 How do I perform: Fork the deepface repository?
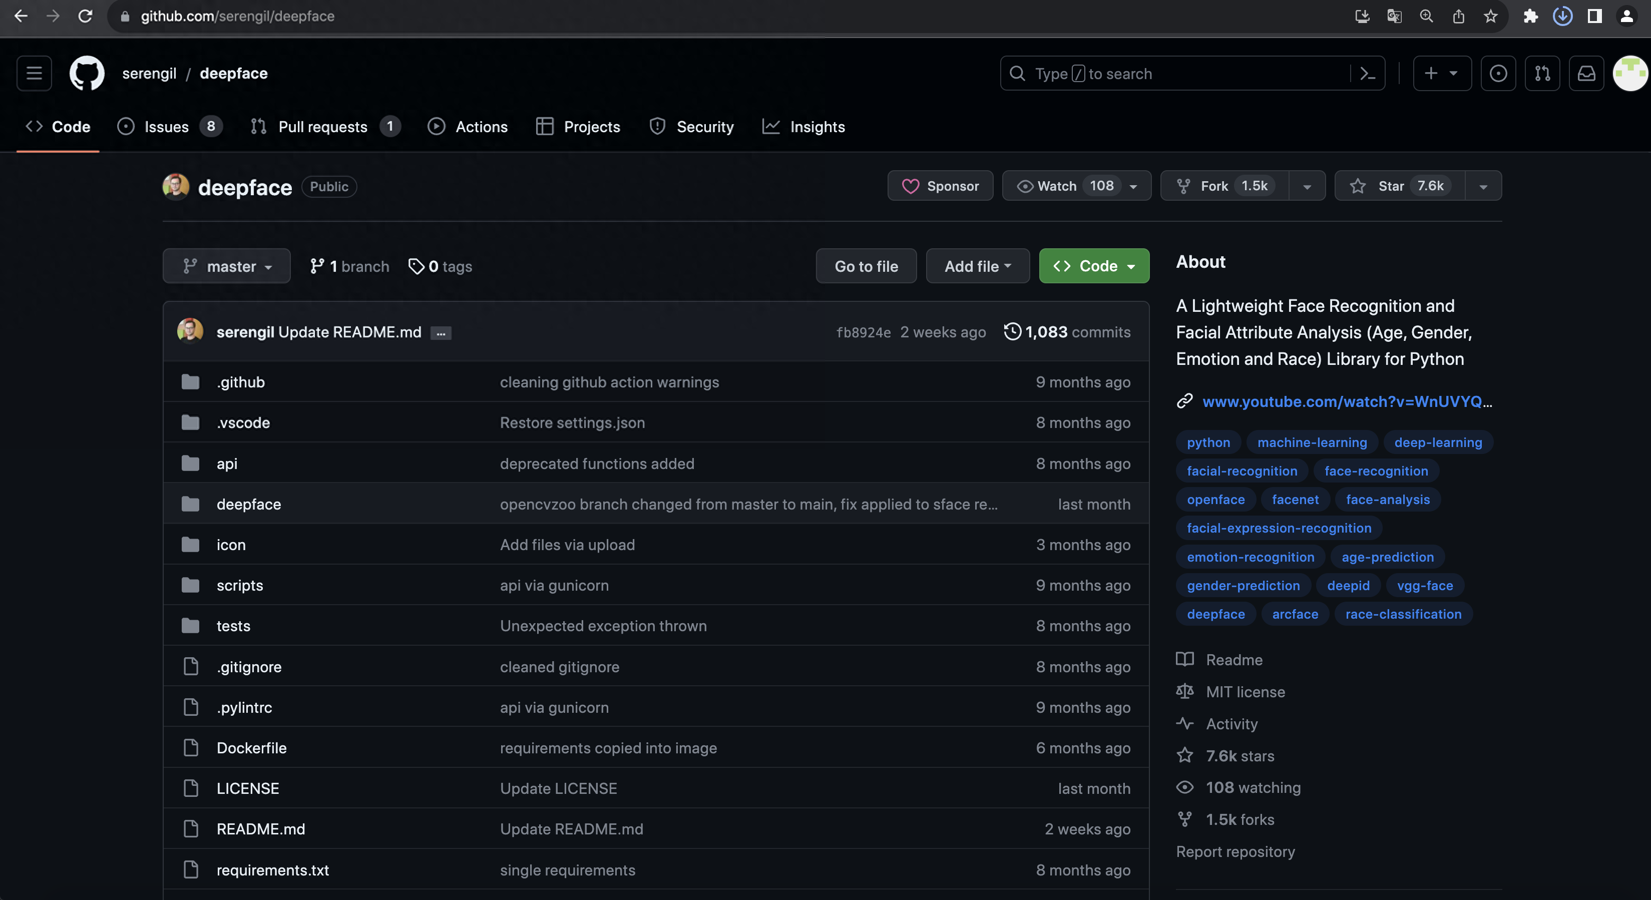1224,186
